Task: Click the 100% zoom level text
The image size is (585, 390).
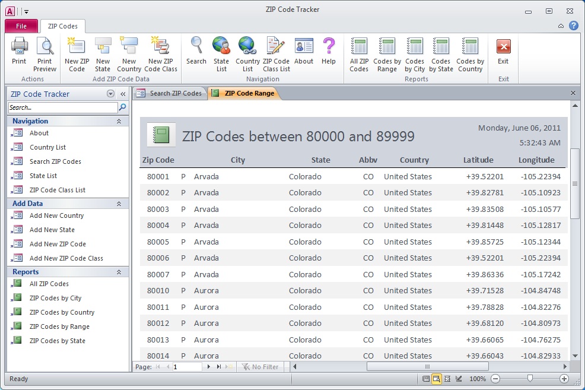Action: click(478, 379)
